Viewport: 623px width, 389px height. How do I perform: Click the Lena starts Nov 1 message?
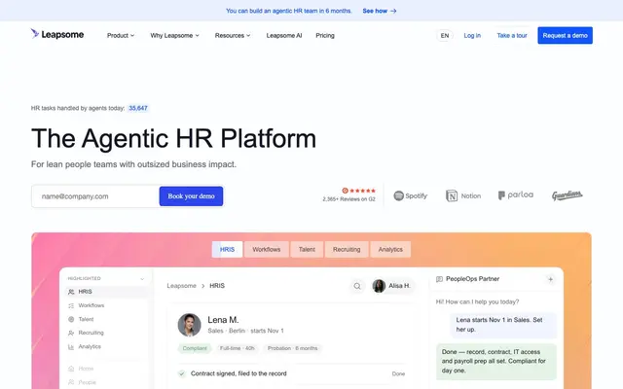click(x=503, y=325)
